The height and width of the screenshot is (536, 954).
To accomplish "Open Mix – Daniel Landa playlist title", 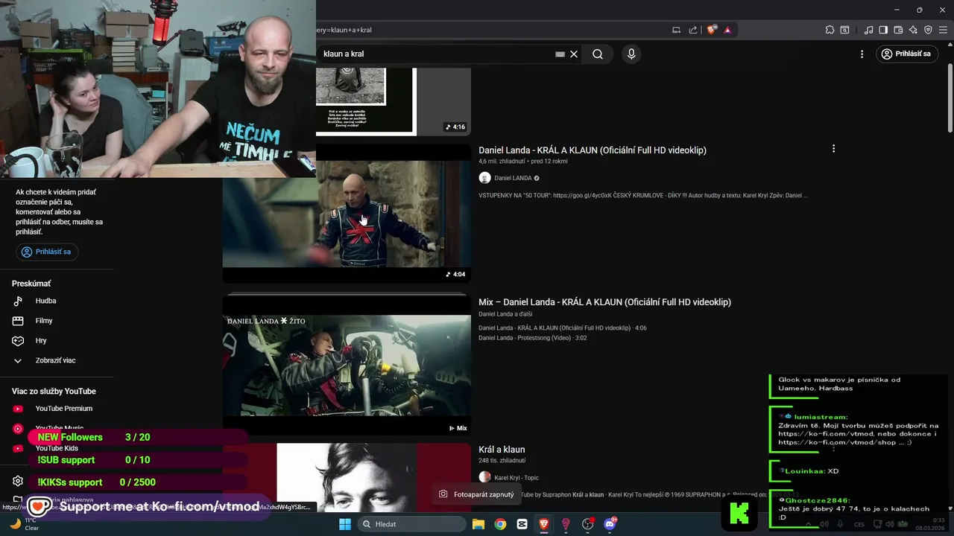I will (604, 302).
